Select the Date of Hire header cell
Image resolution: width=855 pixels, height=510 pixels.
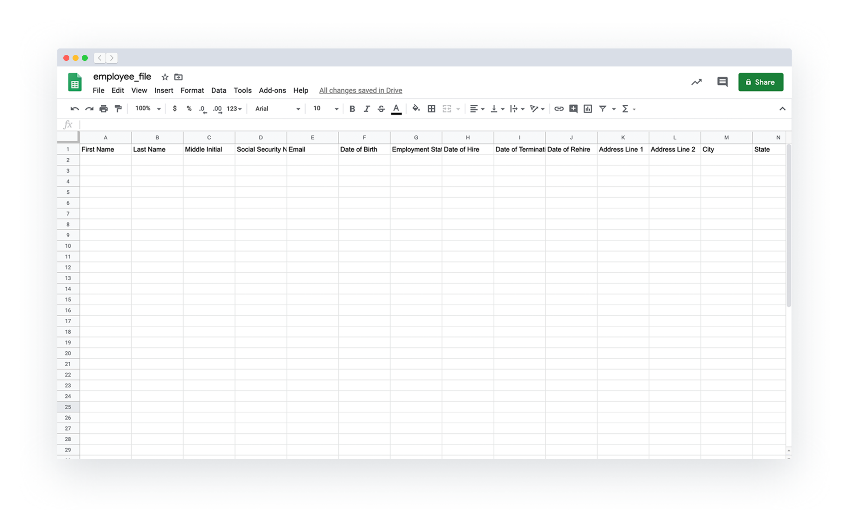(467, 149)
